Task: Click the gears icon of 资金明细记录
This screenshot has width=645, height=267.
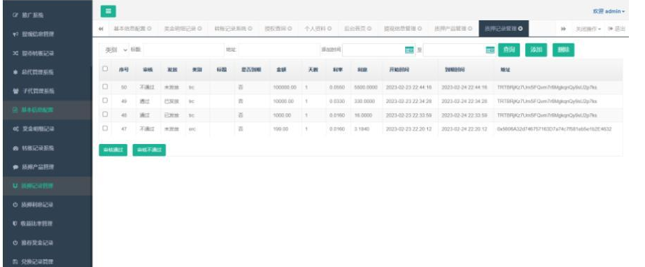Action: point(15,129)
